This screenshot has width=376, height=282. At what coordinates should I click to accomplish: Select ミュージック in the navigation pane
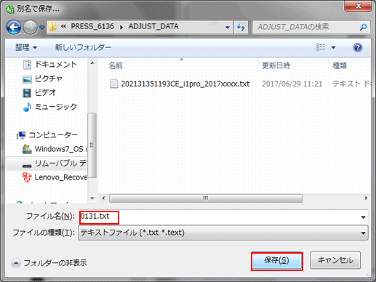(x=56, y=107)
